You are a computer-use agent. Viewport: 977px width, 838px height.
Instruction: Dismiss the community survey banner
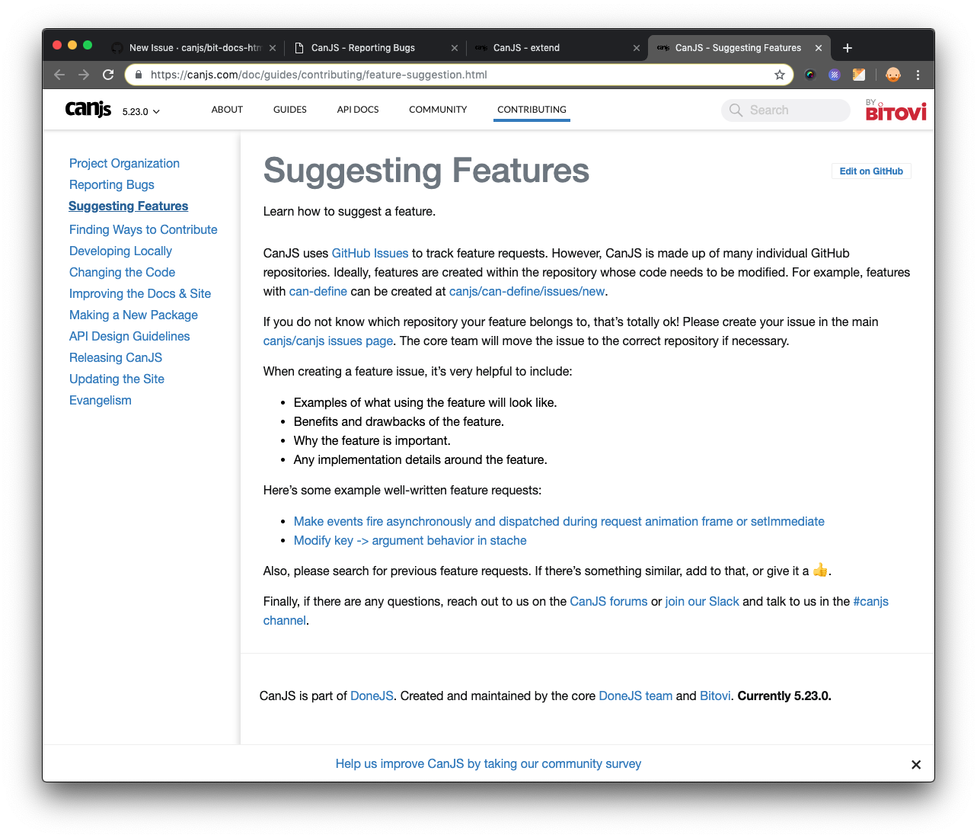[x=916, y=764]
